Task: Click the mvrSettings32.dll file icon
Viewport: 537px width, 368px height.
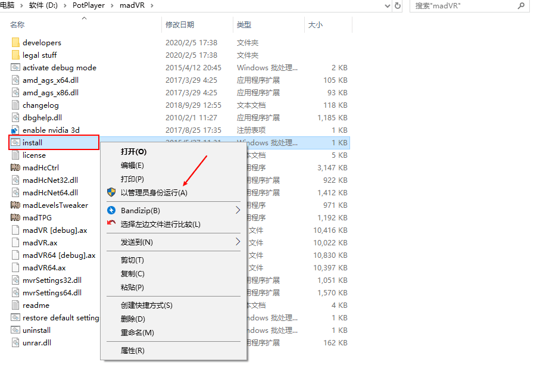Action: click(x=15, y=280)
